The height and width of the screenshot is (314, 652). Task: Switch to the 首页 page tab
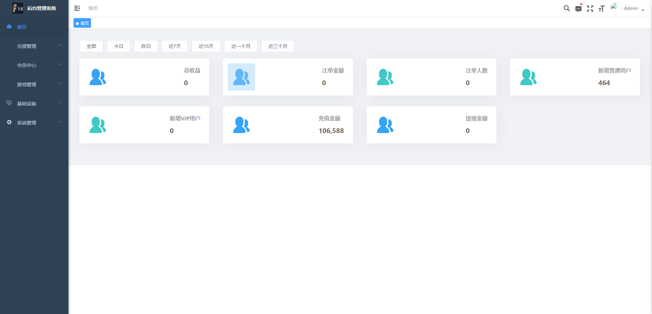click(x=82, y=23)
